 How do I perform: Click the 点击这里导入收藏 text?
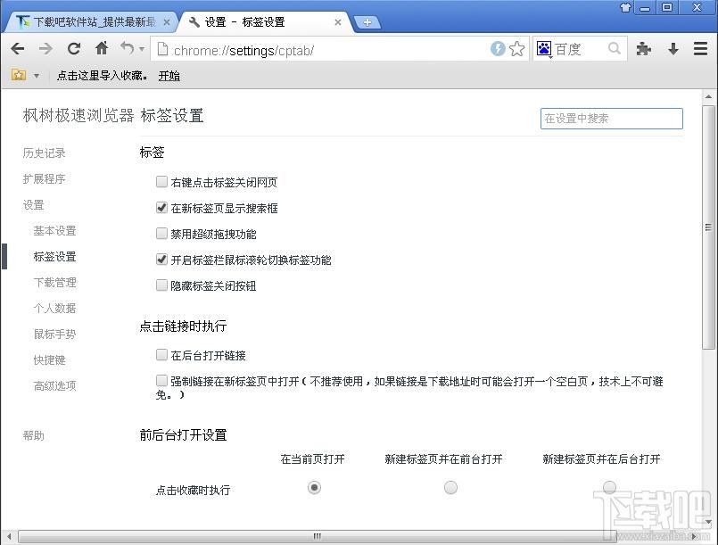(x=102, y=76)
